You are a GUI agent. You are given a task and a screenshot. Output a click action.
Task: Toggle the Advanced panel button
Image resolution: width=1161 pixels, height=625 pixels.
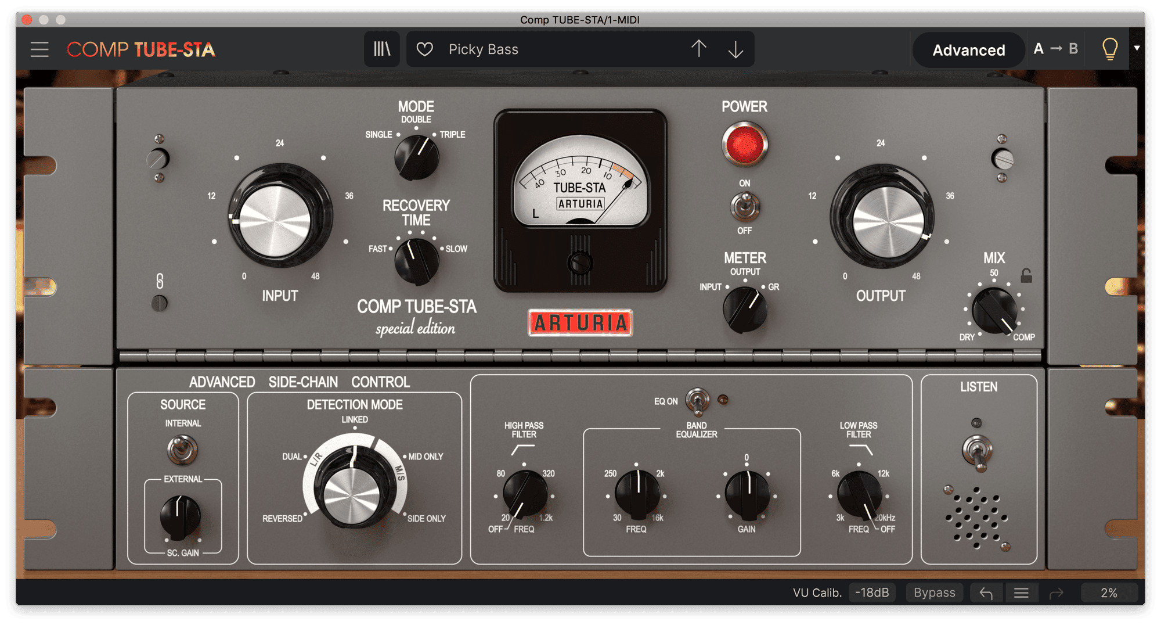coord(968,50)
